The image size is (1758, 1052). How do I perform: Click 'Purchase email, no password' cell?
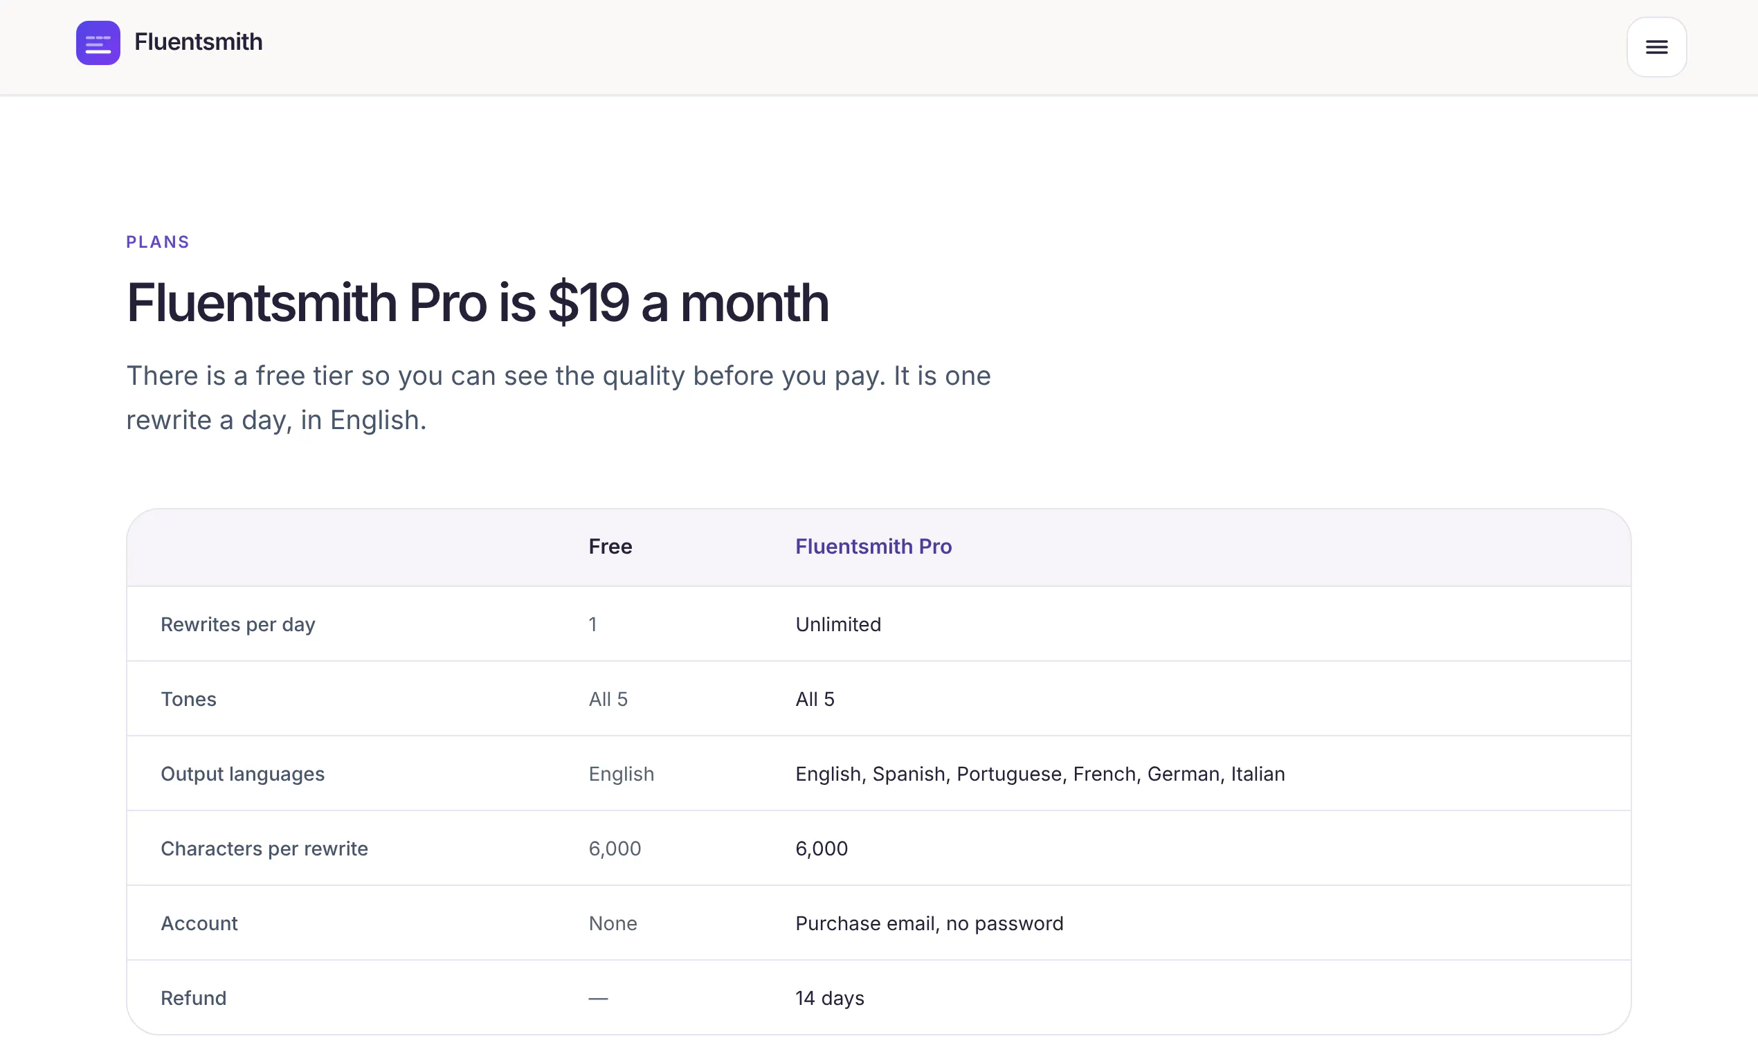point(930,924)
